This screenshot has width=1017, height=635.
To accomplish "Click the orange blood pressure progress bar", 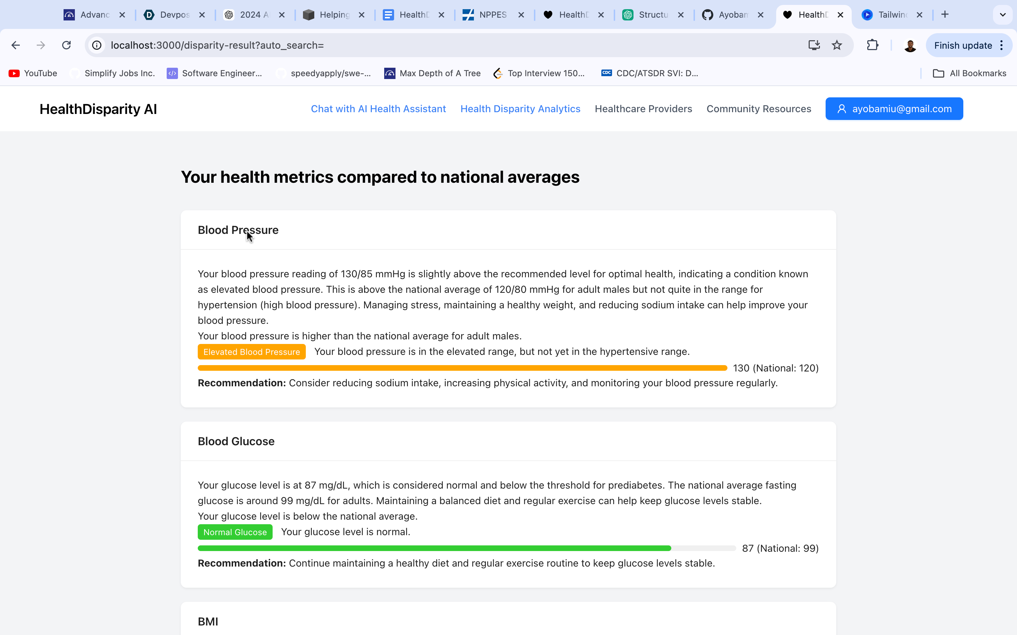I will 462,368.
